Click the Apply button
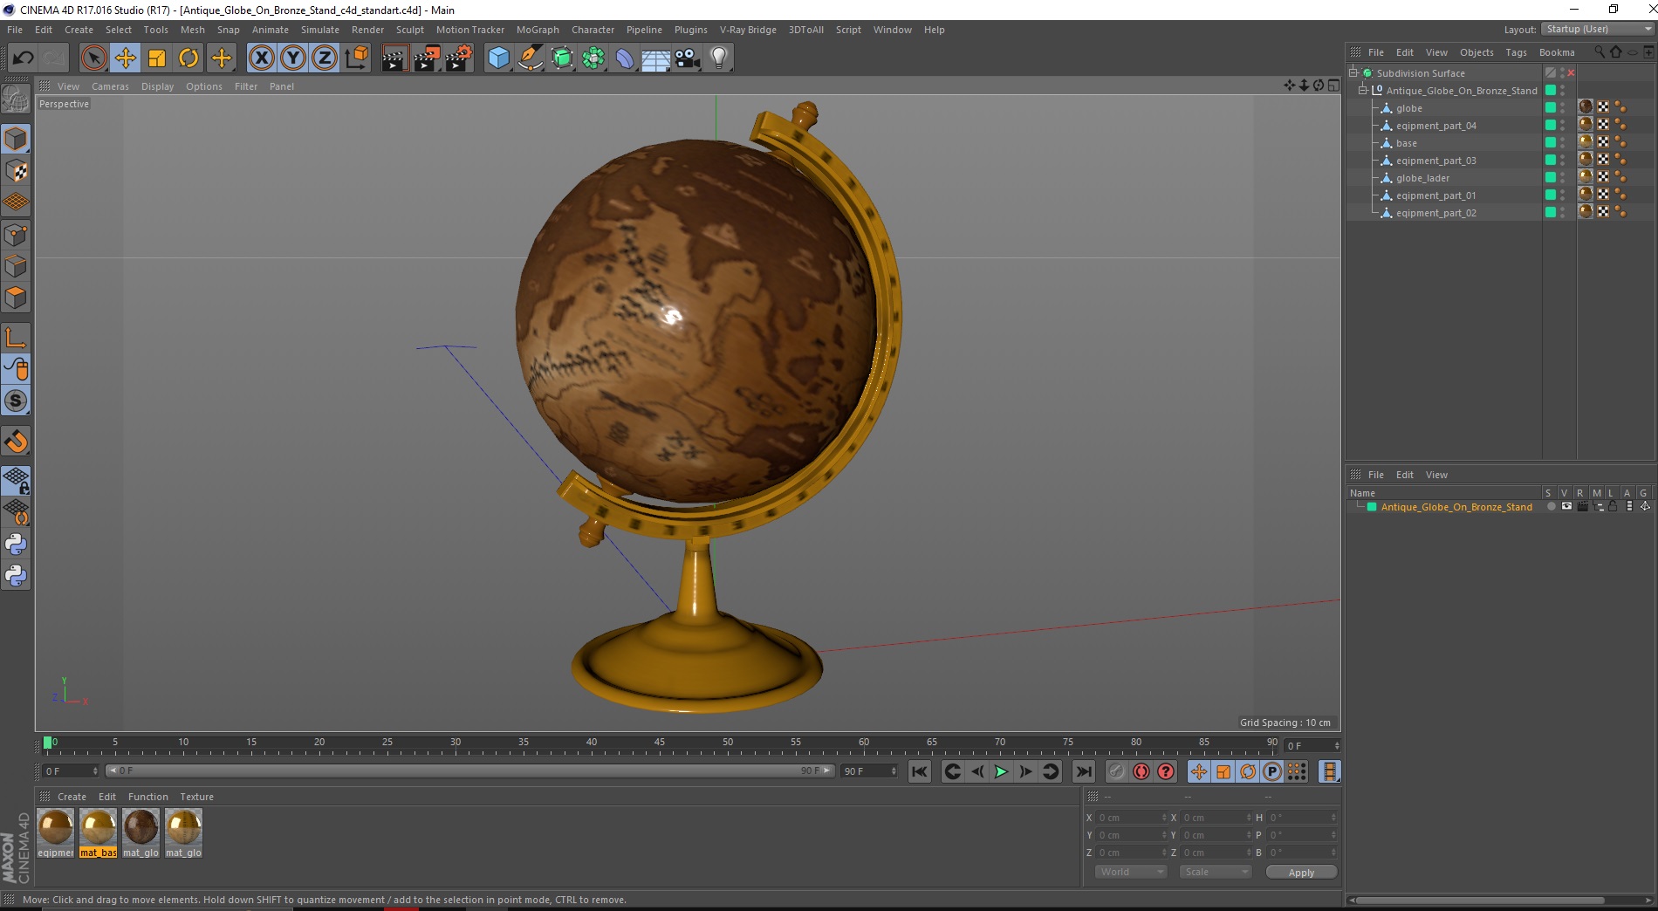1658x911 pixels. pos(1301,873)
